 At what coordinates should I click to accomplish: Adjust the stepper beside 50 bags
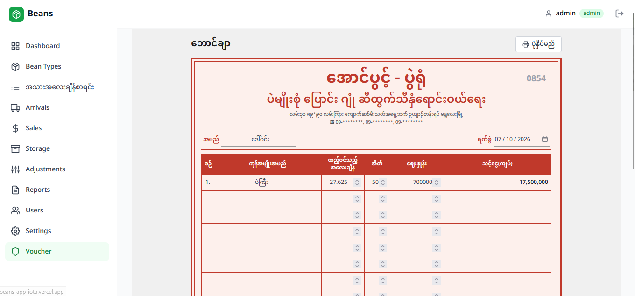(383, 183)
